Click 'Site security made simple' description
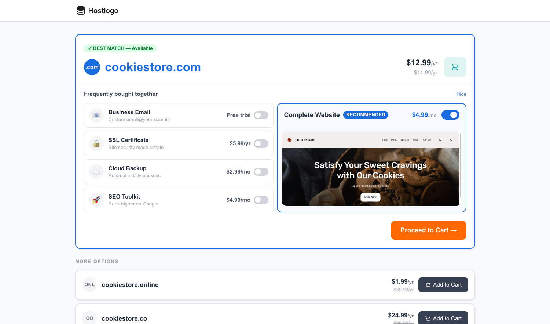The image size is (550, 324). (x=136, y=148)
